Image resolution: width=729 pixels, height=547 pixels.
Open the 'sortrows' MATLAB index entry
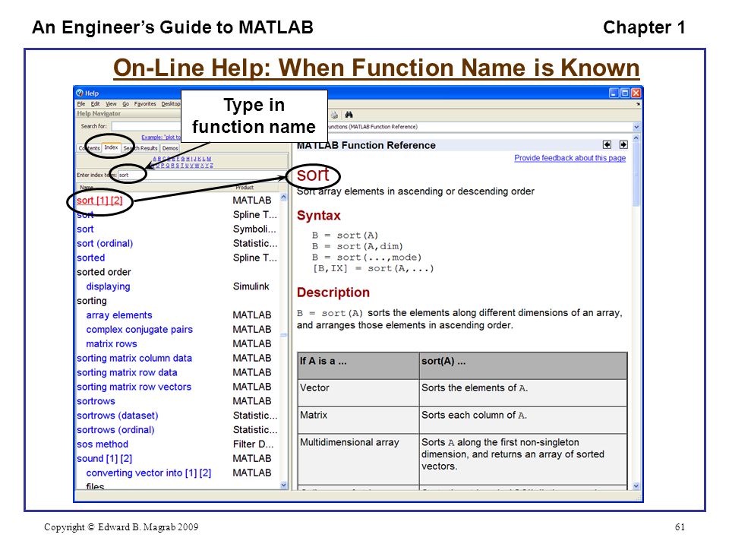(x=96, y=401)
